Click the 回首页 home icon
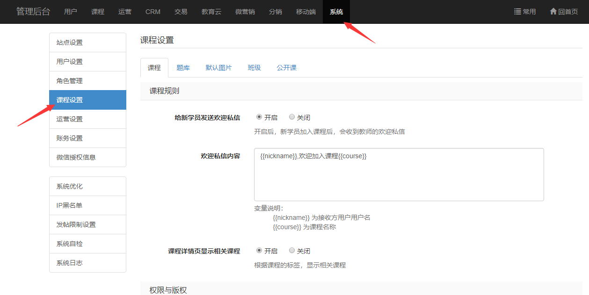This screenshot has height=295, width=589. (x=553, y=12)
